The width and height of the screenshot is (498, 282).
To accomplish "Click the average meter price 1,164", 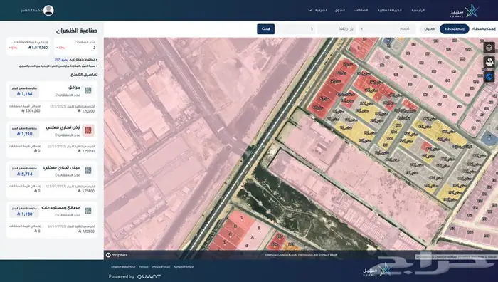I will point(25,94).
